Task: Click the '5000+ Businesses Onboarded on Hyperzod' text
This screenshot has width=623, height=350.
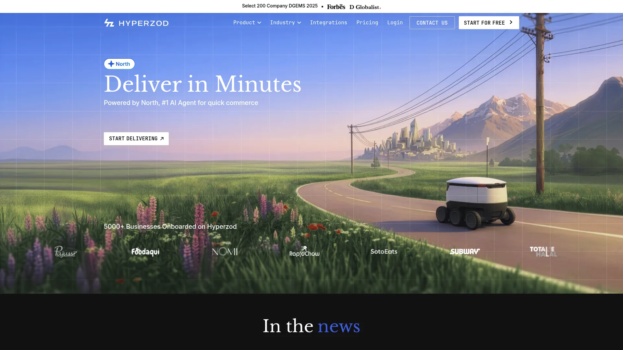Action: click(170, 227)
